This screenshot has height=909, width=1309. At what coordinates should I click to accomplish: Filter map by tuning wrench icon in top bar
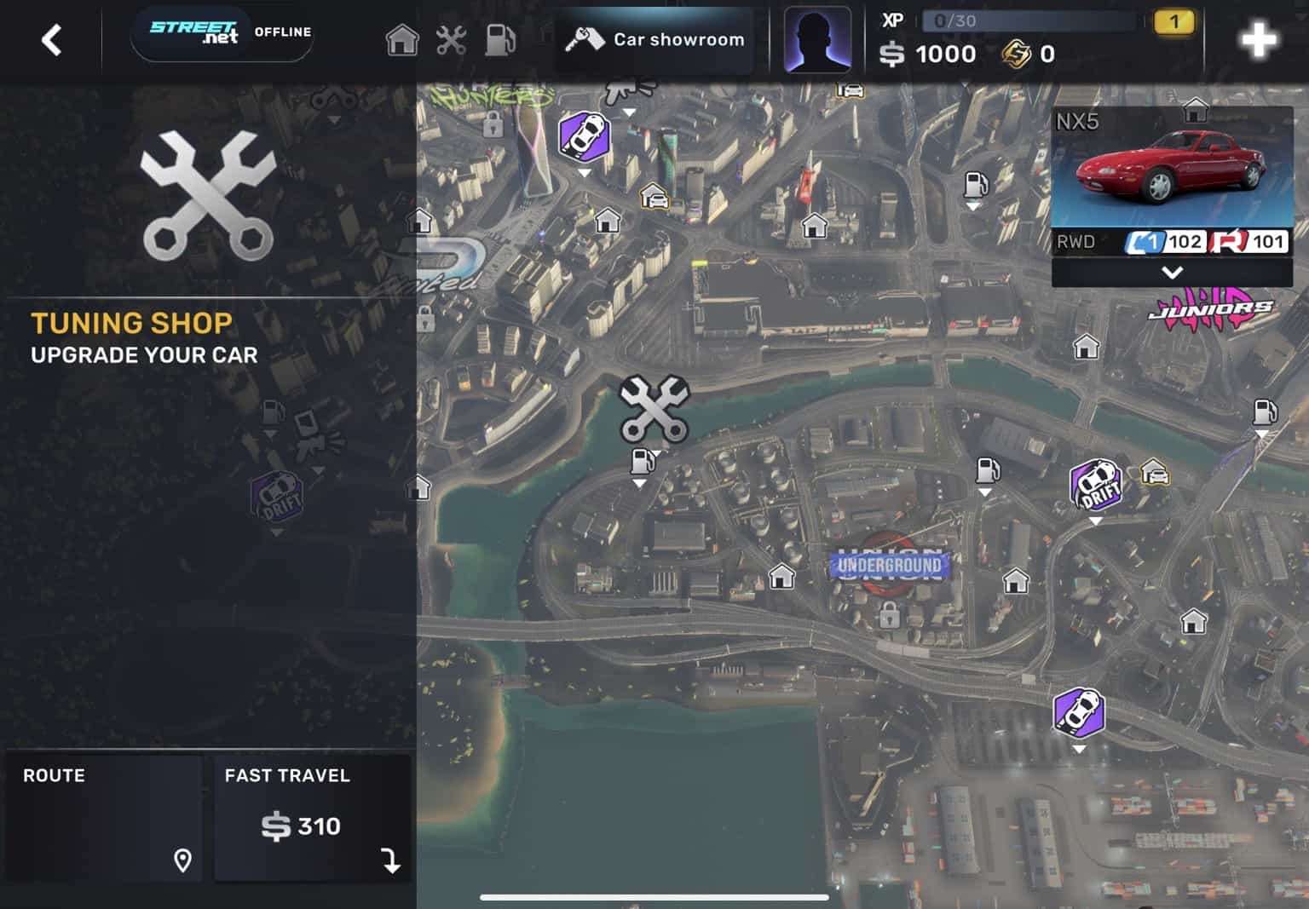[x=451, y=40]
